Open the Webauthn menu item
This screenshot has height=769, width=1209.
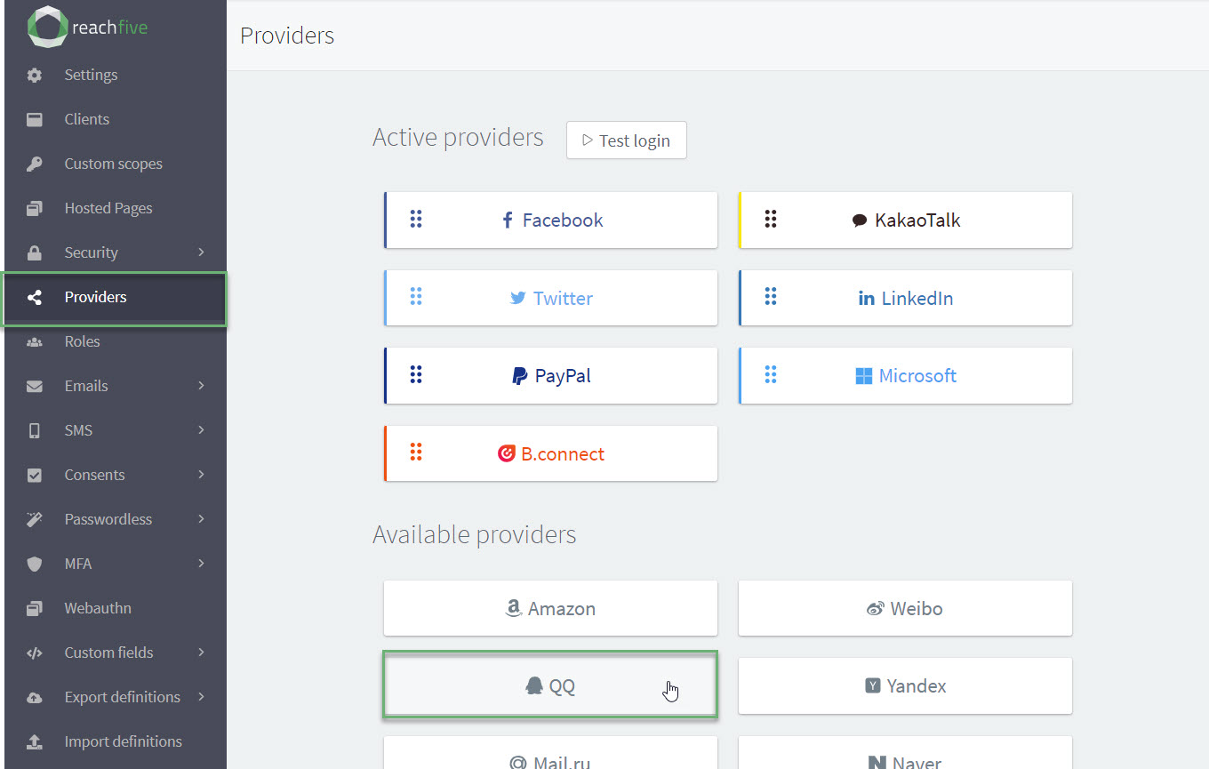(114, 608)
